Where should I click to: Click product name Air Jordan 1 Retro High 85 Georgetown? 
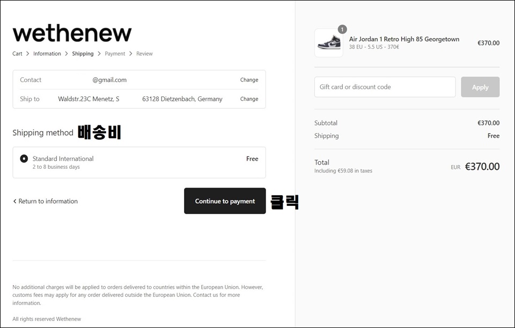click(x=404, y=39)
